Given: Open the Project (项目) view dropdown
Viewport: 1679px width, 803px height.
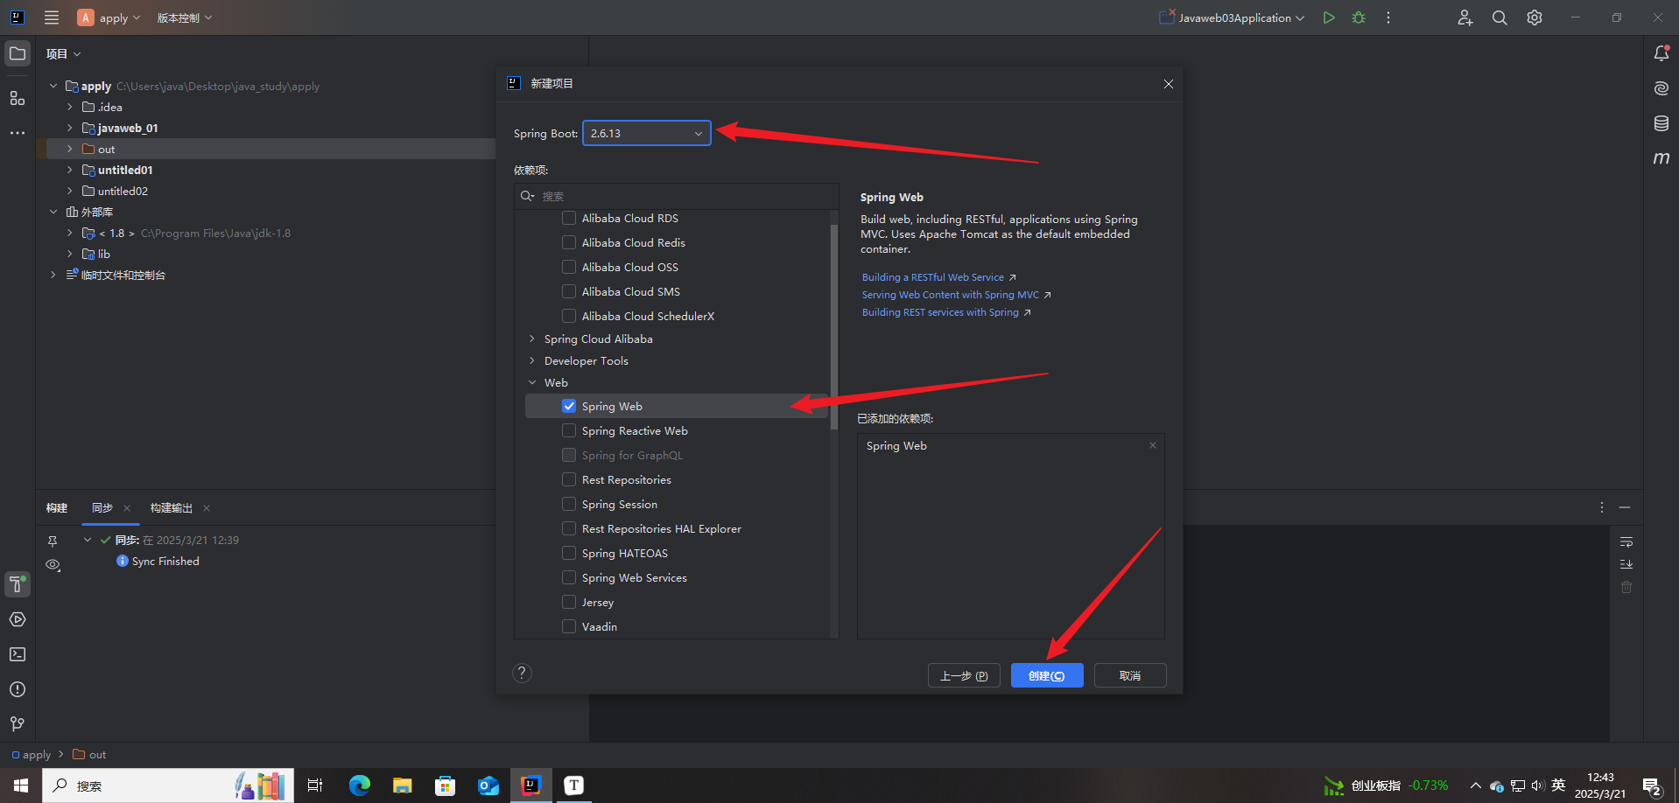Looking at the screenshot, I should (x=63, y=53).
